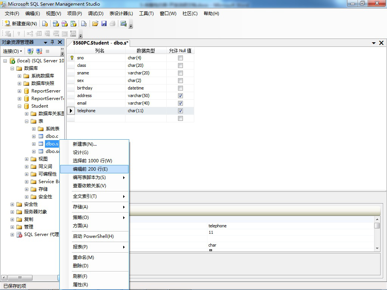Pin the Object Explorer panel
Image resolution: width=387 pixels, height=290 pixels.
tap(52, 42)
